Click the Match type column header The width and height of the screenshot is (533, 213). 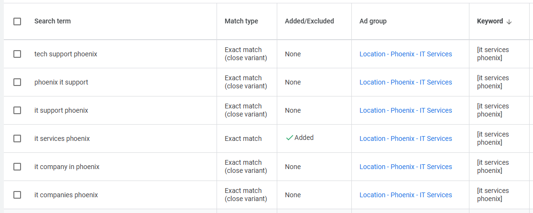tap(241, 21)
